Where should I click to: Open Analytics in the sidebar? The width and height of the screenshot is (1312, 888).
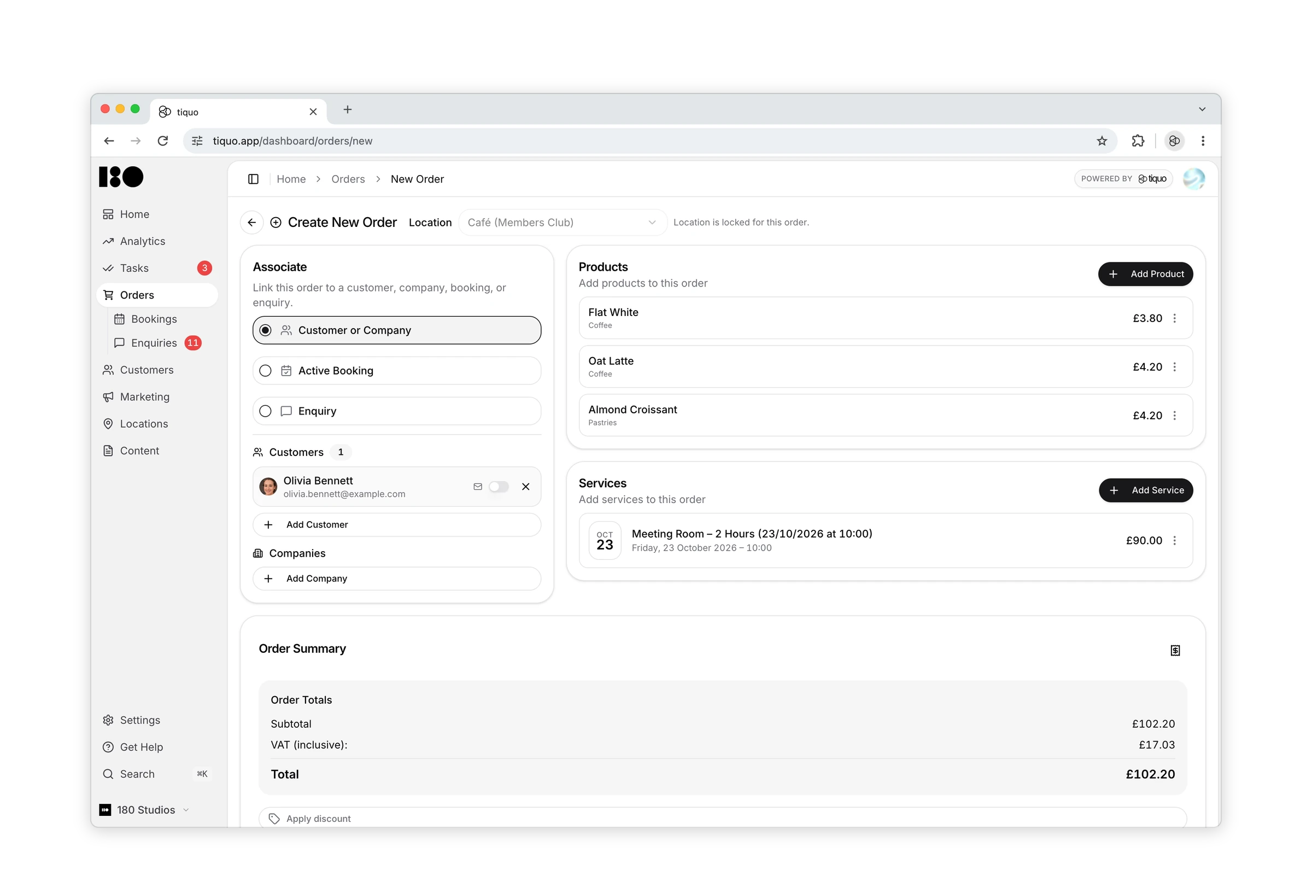tap(157, 241)
